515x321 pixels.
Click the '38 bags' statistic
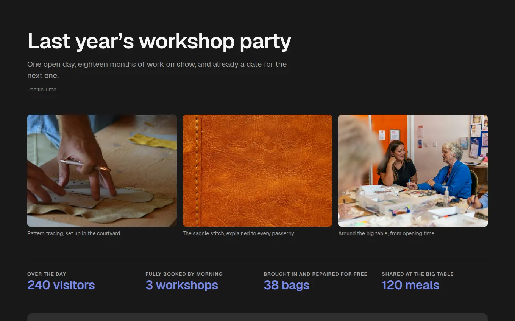(287, 285)
